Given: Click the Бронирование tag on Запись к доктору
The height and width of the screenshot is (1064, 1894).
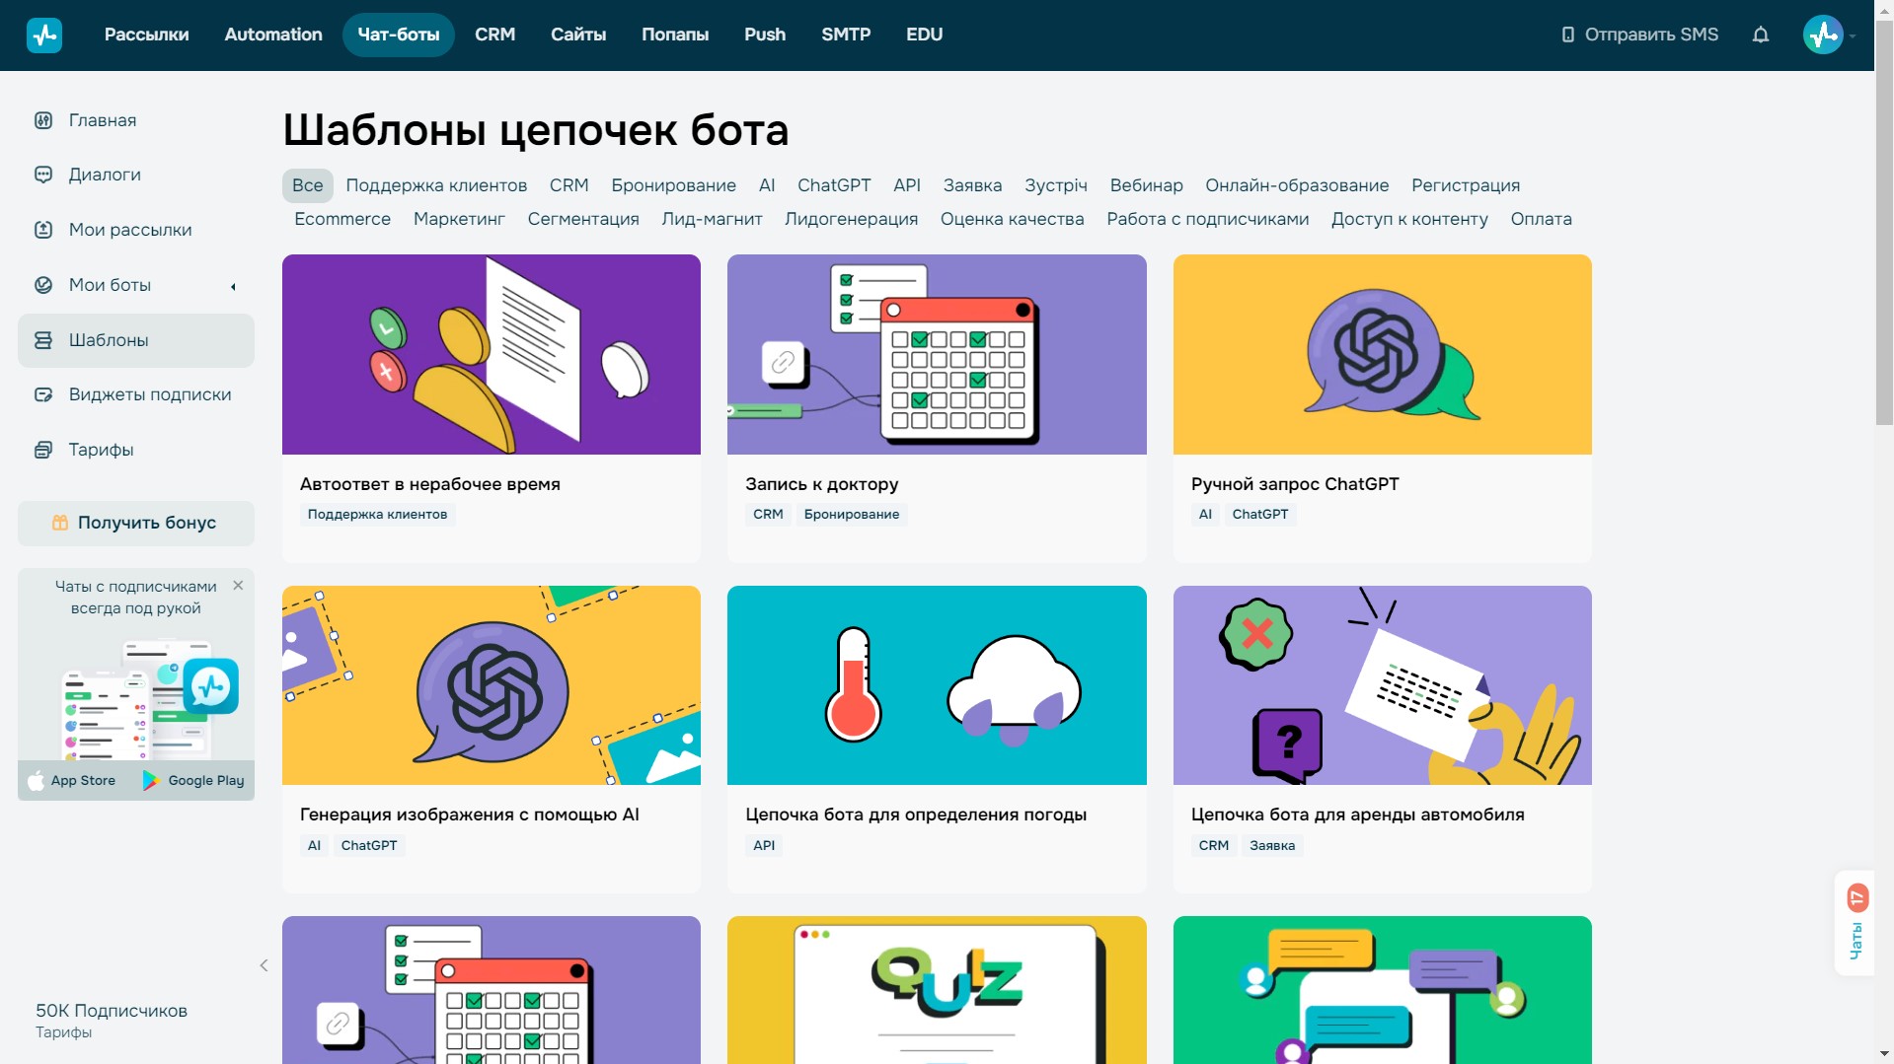Looking at the screenshot, I should [852, 515].
